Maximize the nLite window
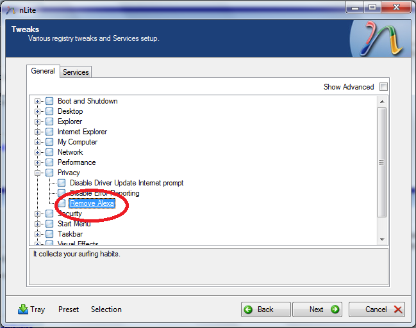 pyautogui.click(x=372, y=8)
